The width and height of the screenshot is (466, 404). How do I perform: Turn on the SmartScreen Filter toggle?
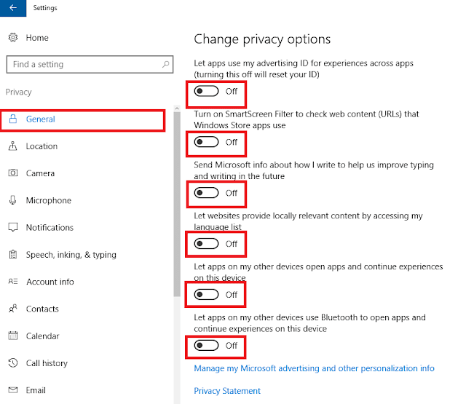pos(206,142)
